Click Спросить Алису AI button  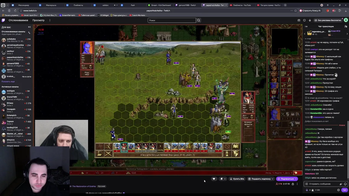tap(310, 11)
